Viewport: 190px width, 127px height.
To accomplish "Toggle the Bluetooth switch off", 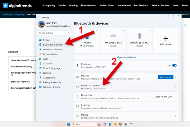I will [x=174, y=65].
